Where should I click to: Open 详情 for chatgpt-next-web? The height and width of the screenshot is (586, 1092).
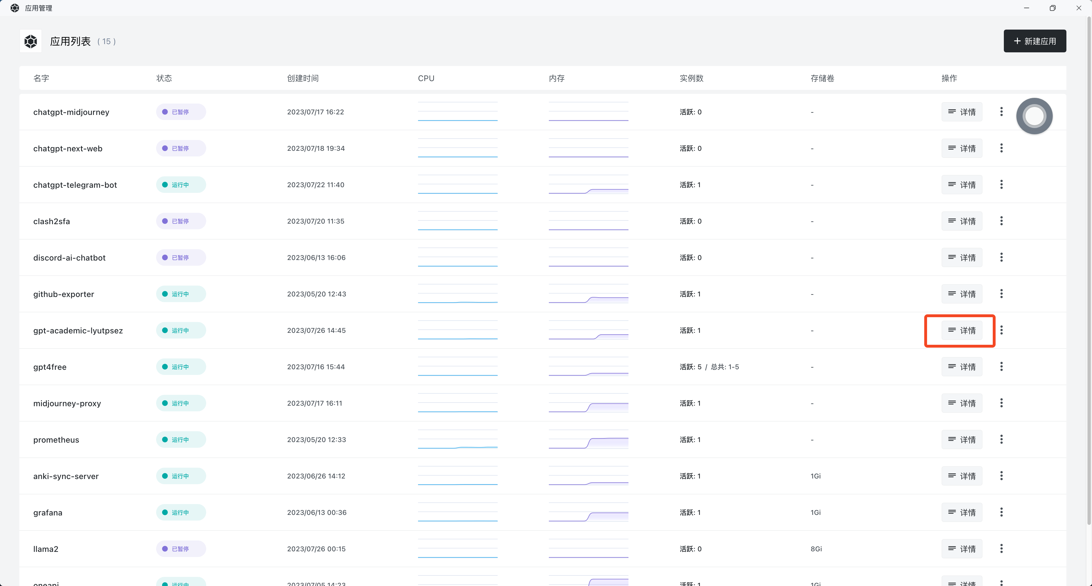pyautogui.click(x=961, y=148)
